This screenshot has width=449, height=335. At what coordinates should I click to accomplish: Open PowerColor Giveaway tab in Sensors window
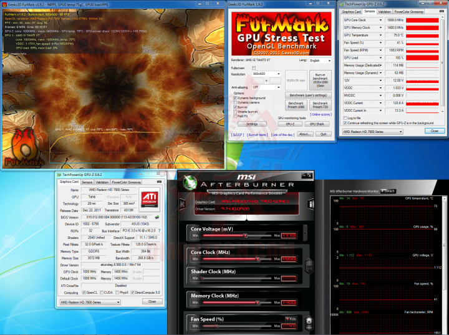(x=408, y=12)
